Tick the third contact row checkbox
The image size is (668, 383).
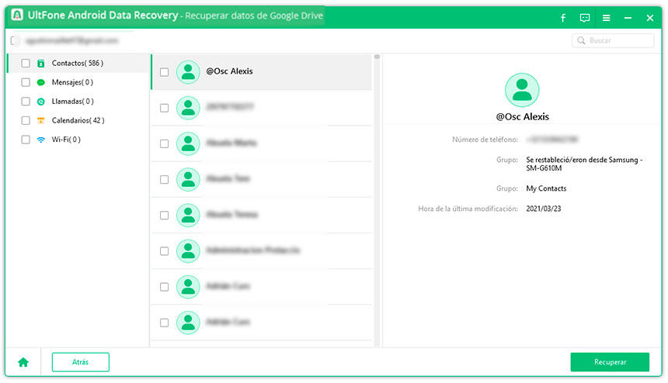point(164,143)
